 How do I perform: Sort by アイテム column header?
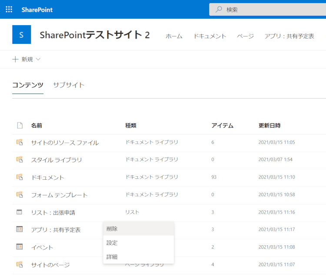click(223, 125)
